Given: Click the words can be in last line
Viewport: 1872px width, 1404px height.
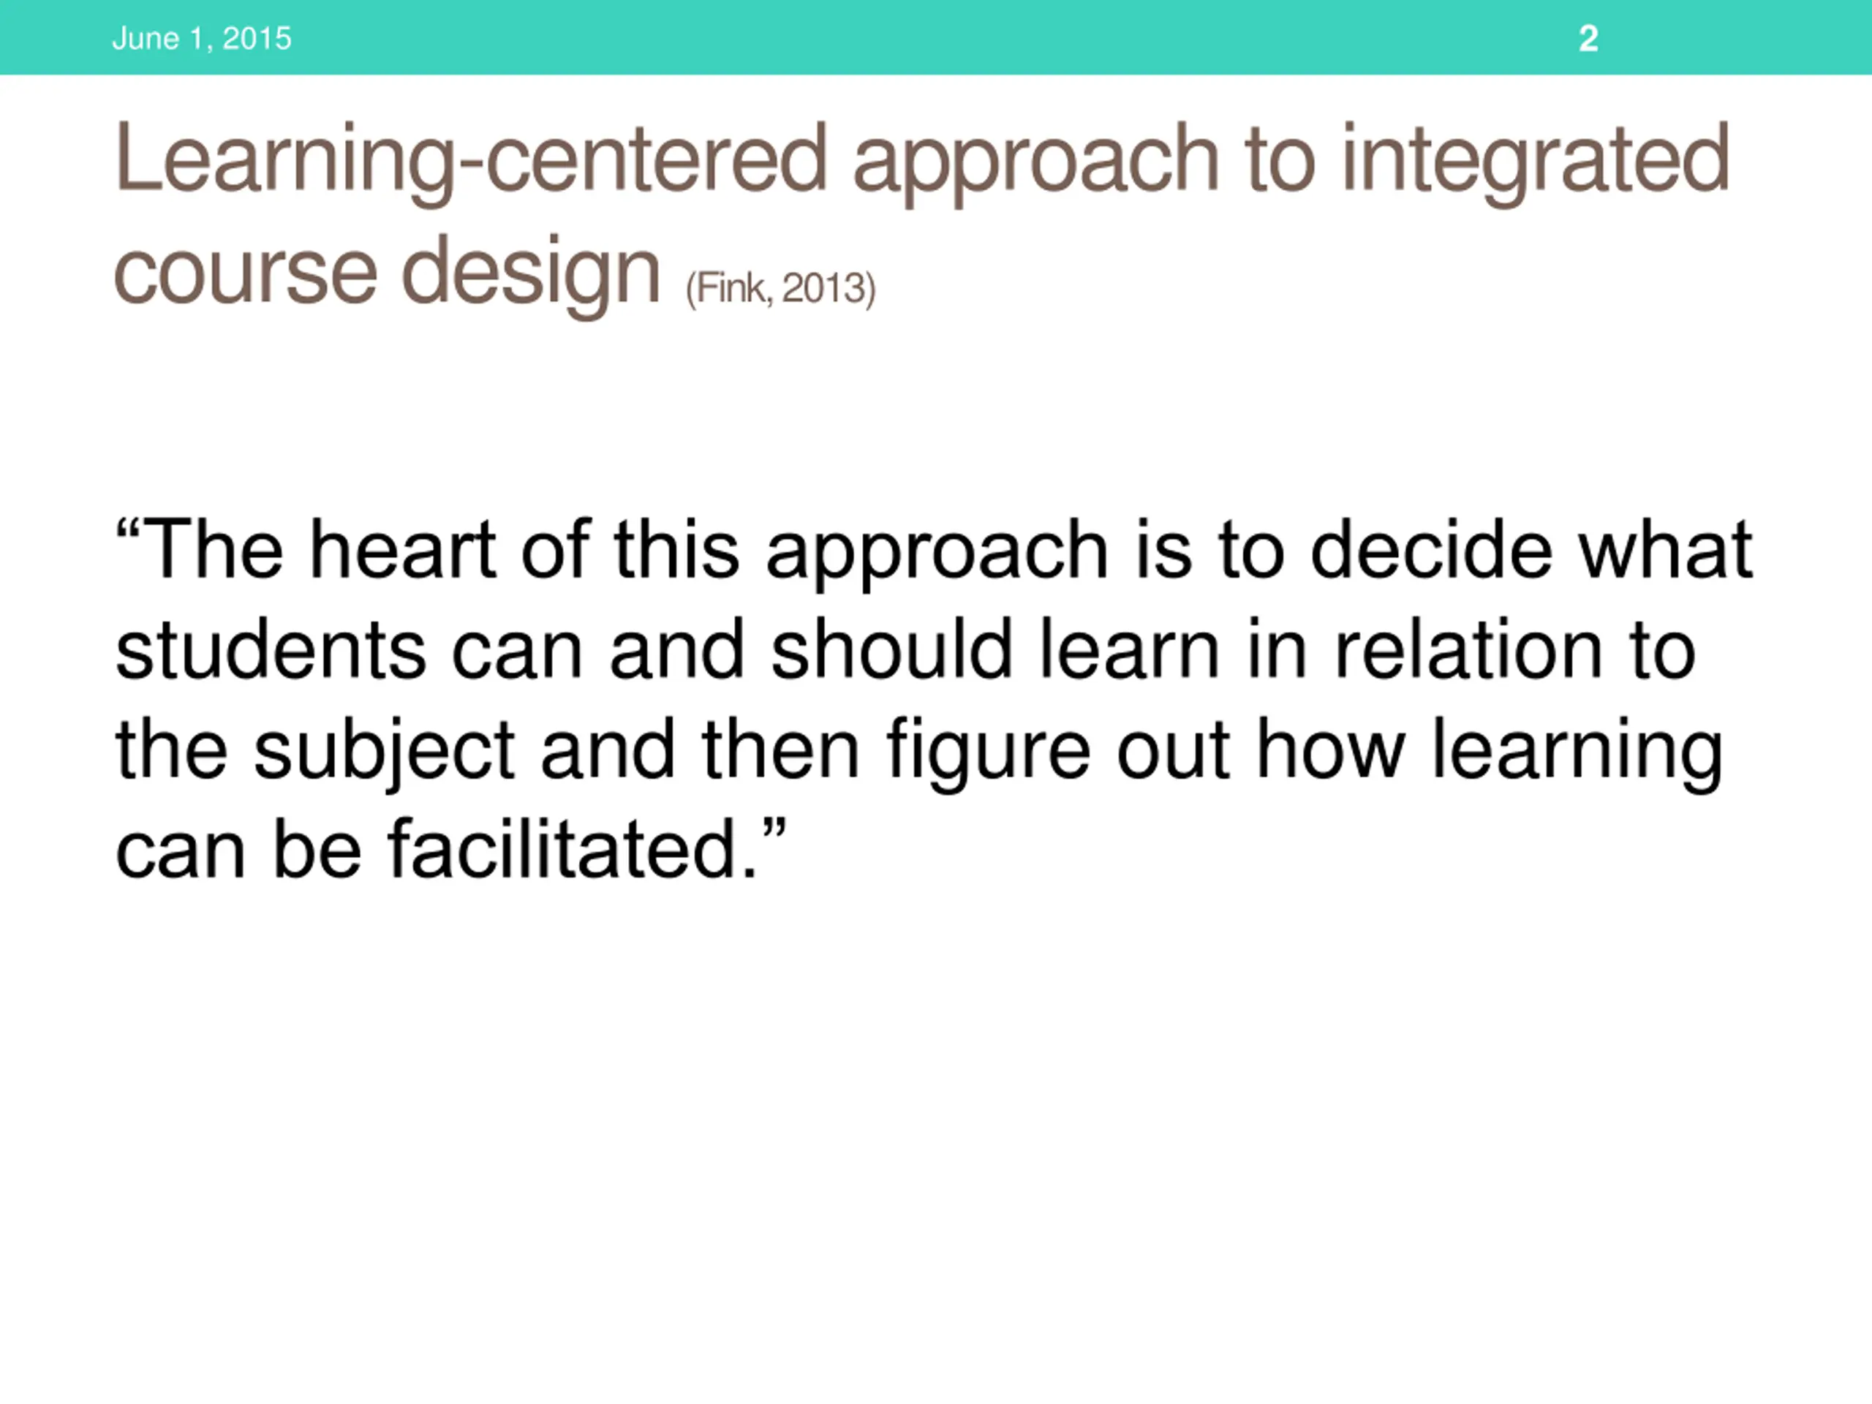Looking at the screenshot, I should point(238,850).
